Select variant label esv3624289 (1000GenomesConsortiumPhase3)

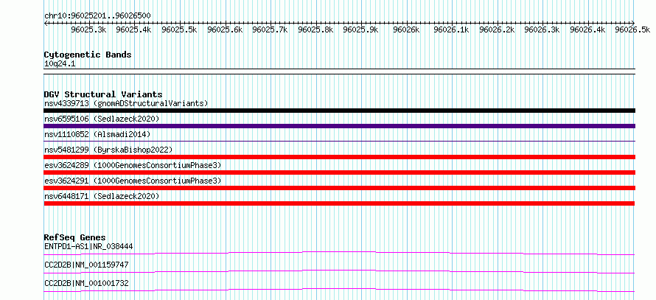click(x=133, y=165)
